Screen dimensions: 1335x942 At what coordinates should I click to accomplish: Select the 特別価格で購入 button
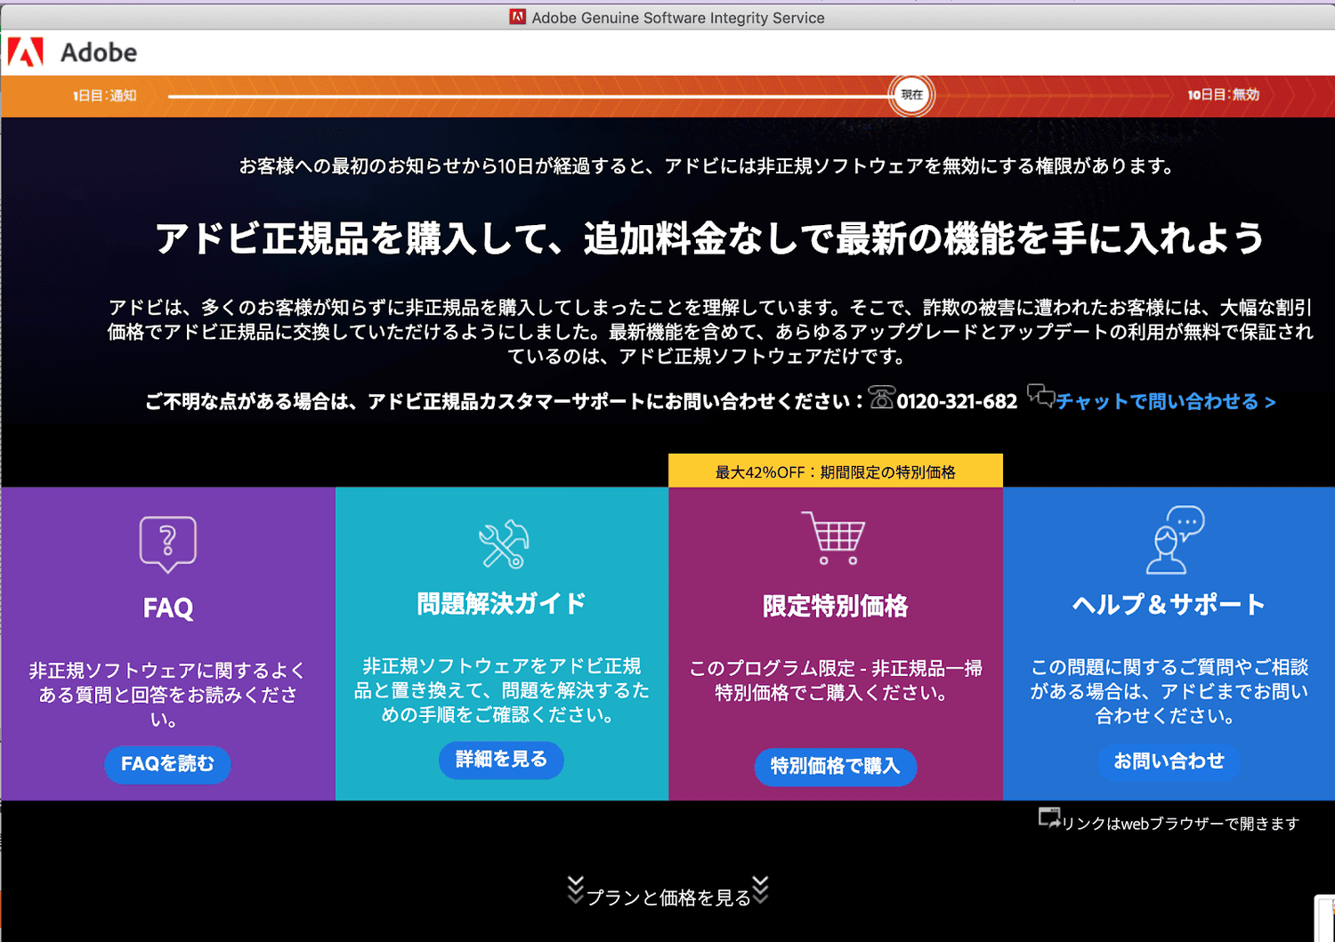tap(835, 766)
